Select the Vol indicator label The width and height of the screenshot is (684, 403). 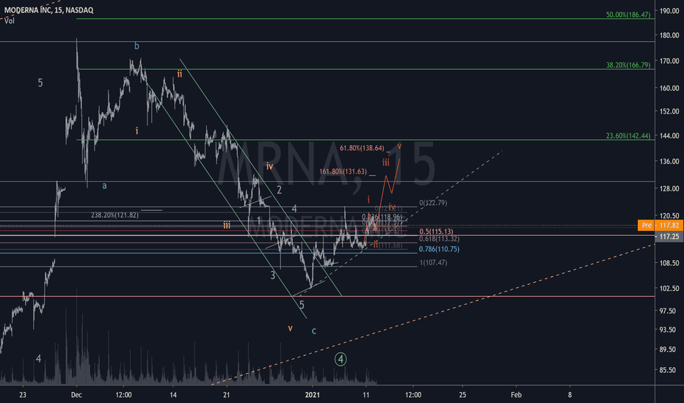[x=10, y=21]
